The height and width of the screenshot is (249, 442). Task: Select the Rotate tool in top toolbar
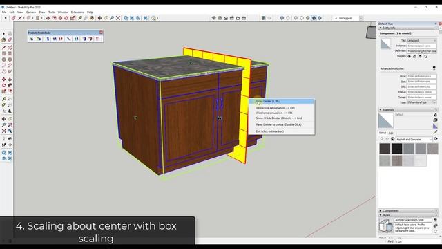[x=66, y=18]
